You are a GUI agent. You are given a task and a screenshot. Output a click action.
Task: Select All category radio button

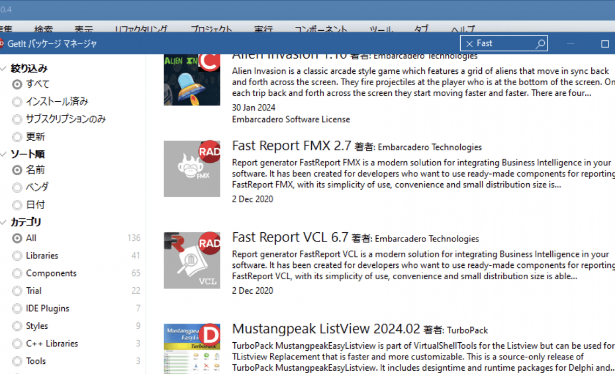(x=17, y=238)
